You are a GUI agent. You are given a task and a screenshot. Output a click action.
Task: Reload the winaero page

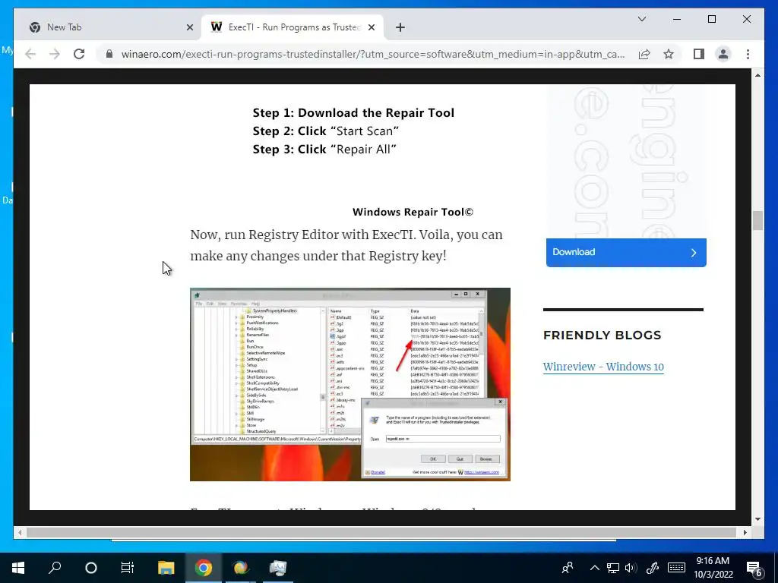click(x=79, y=54)
